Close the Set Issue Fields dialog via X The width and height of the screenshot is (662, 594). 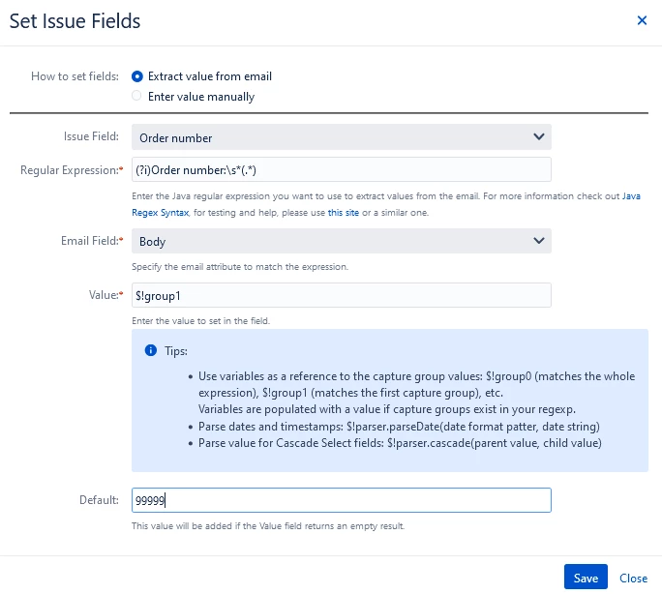[x=642, y=20]
